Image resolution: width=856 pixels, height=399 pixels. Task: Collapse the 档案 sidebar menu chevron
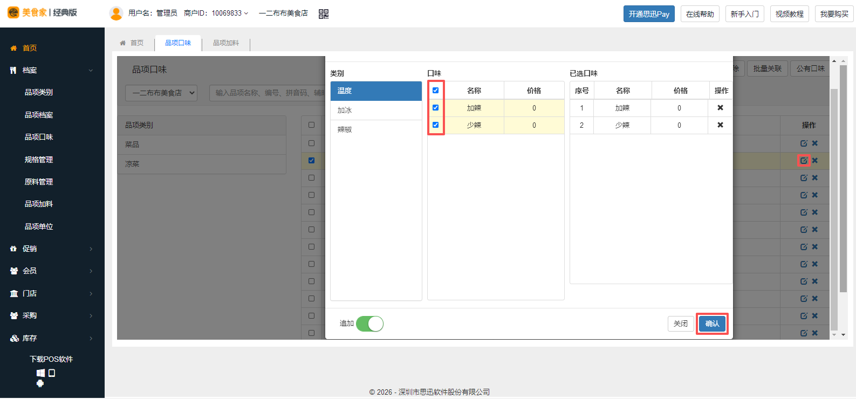pyautogui.click(x=91, y=71)
